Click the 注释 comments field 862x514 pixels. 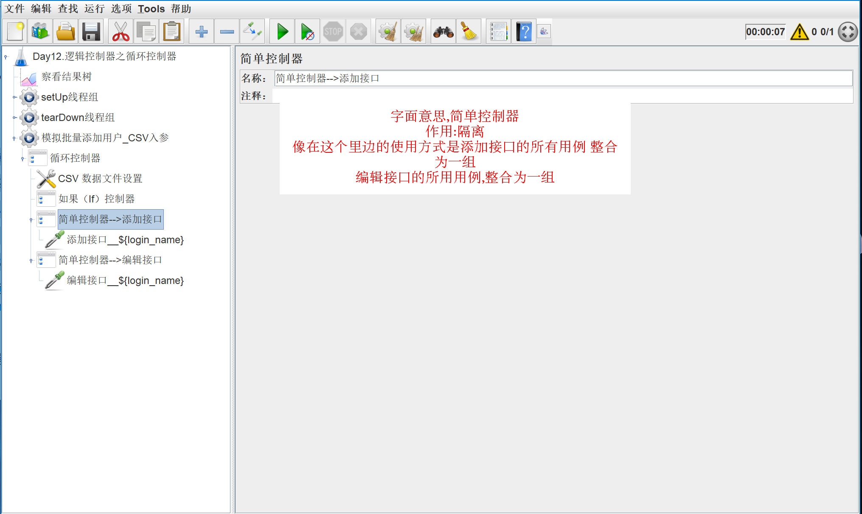coord(563,96)
